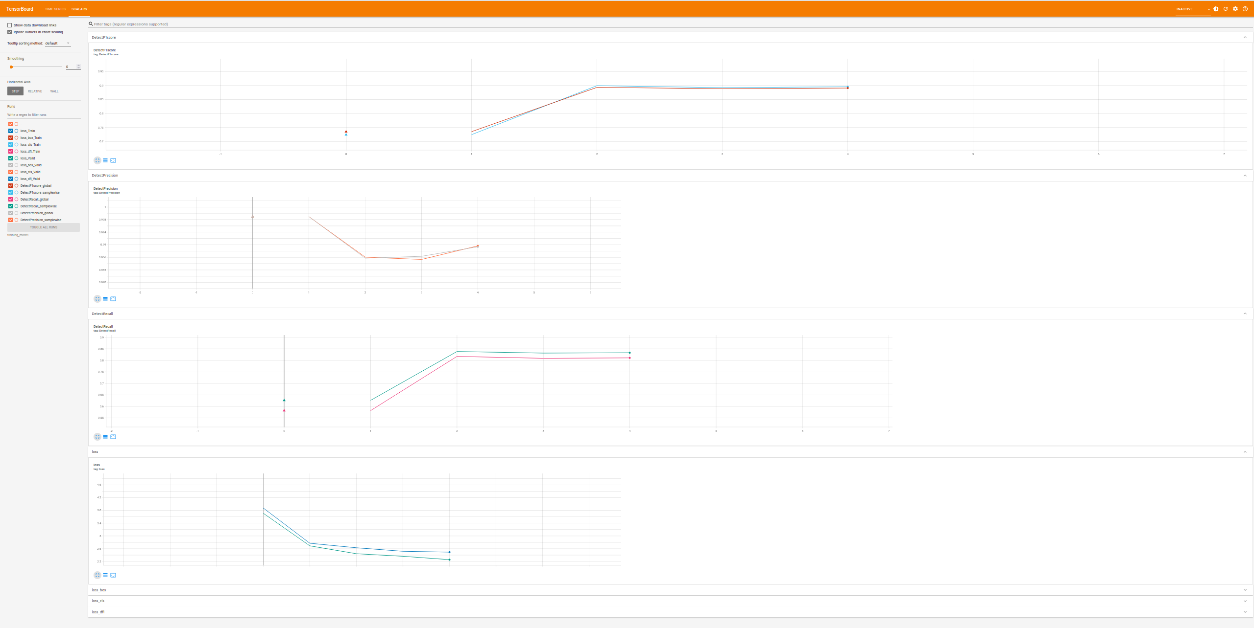Image resolution: width=1254 pixels, height=628 pixels.
Task: Click the smoothing value stepper arrows
Action: point(78,67)
